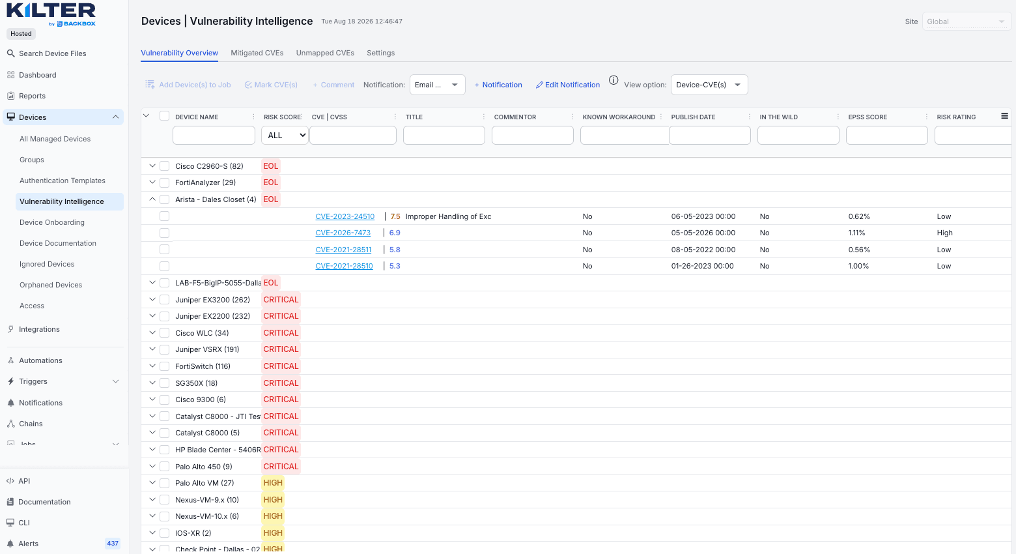Open All Managed Devices in sidebar

coord(55,139)
